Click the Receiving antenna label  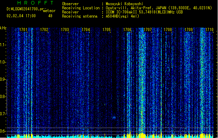click(x=80, y=16)
